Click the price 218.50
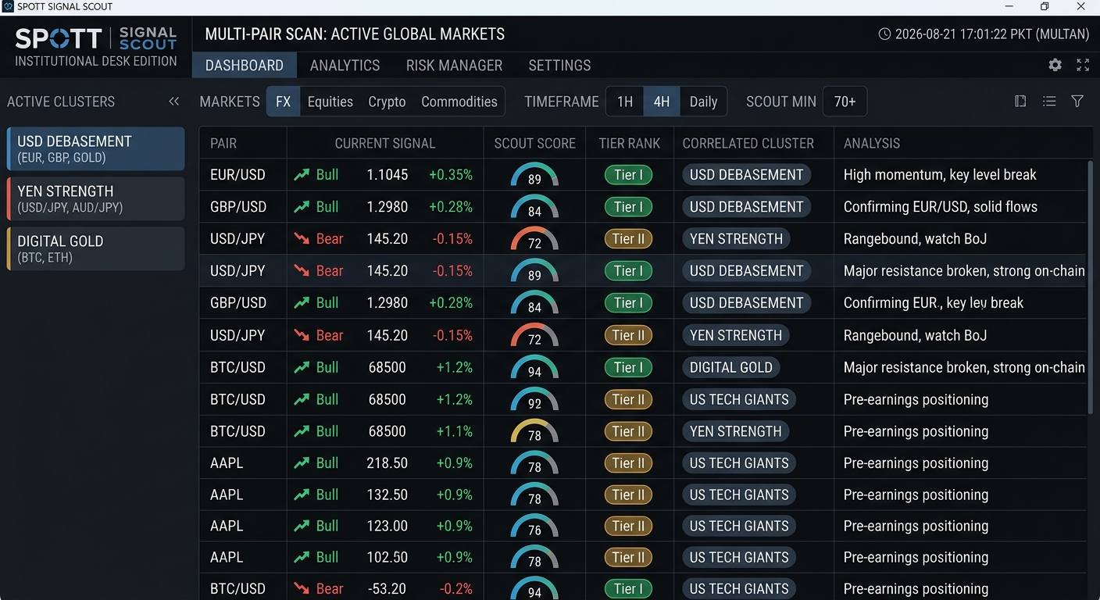This screenshot has height=600, width=1100. 387,463
